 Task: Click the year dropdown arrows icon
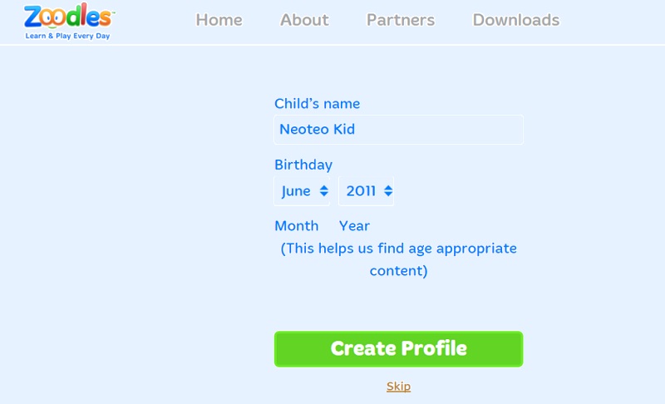[387, 191]
